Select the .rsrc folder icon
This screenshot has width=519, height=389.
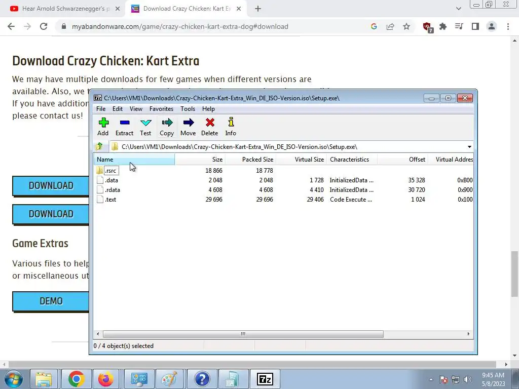tap(100, 170)
